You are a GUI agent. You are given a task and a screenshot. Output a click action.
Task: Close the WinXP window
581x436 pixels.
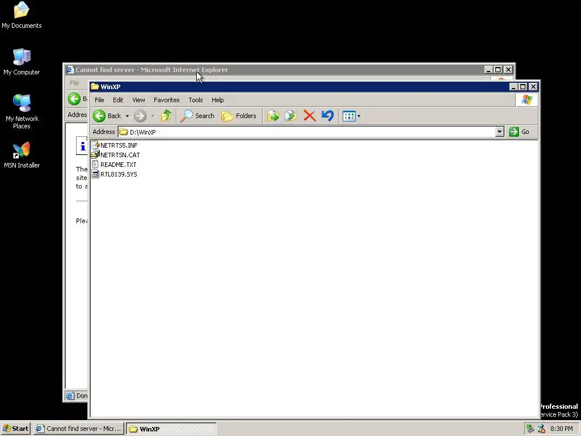coord(533,87)
